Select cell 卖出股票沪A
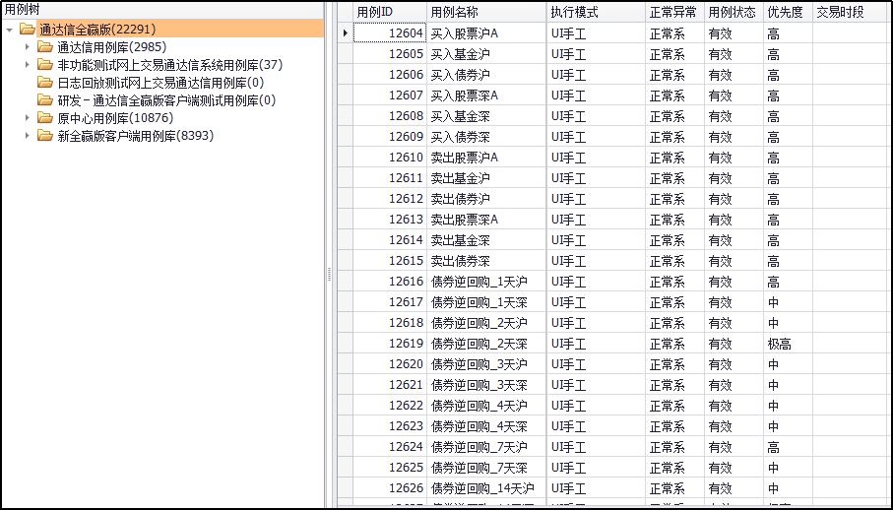 486,158
